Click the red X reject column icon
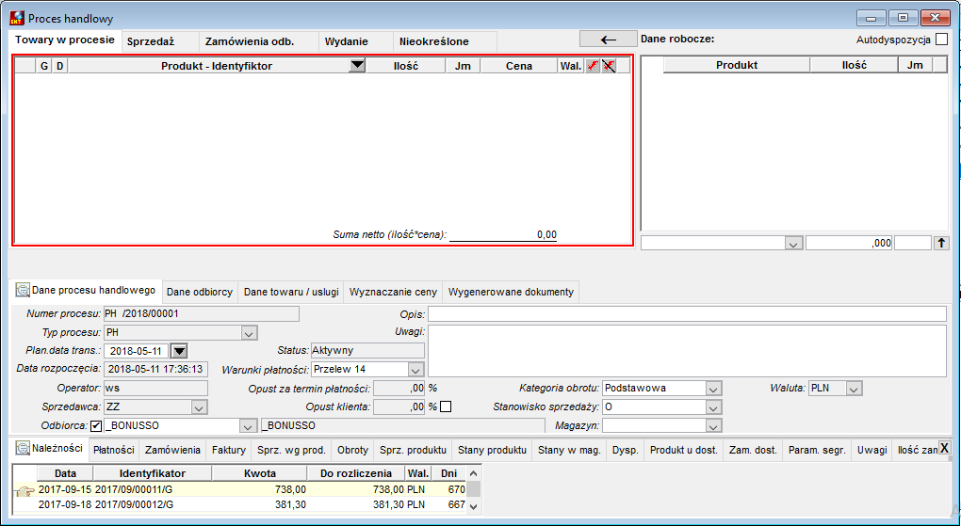961x526 pixels. [608, 66]
